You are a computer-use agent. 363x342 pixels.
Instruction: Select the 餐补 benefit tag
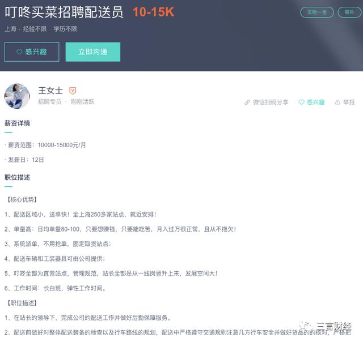coord(349,12)
